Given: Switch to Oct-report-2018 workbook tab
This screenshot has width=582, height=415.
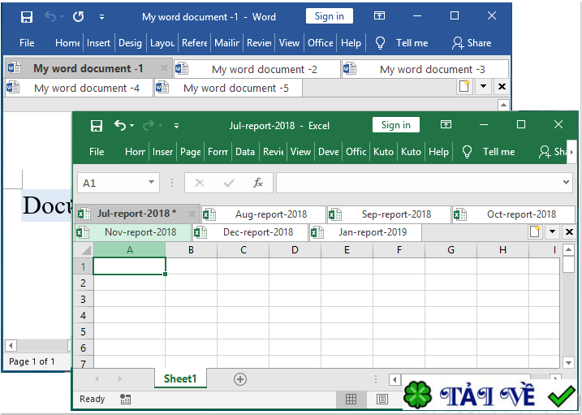Looking at the screenshot, I should (x=514, y=214).
